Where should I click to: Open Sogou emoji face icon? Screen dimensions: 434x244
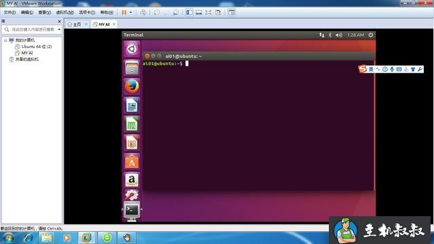pos(384,69)
